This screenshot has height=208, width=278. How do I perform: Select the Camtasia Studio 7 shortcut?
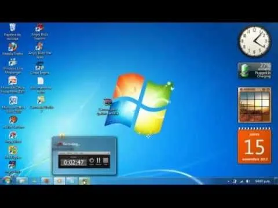click(41, 105)
